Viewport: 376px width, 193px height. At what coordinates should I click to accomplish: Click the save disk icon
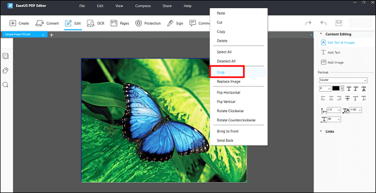[338, 23]
